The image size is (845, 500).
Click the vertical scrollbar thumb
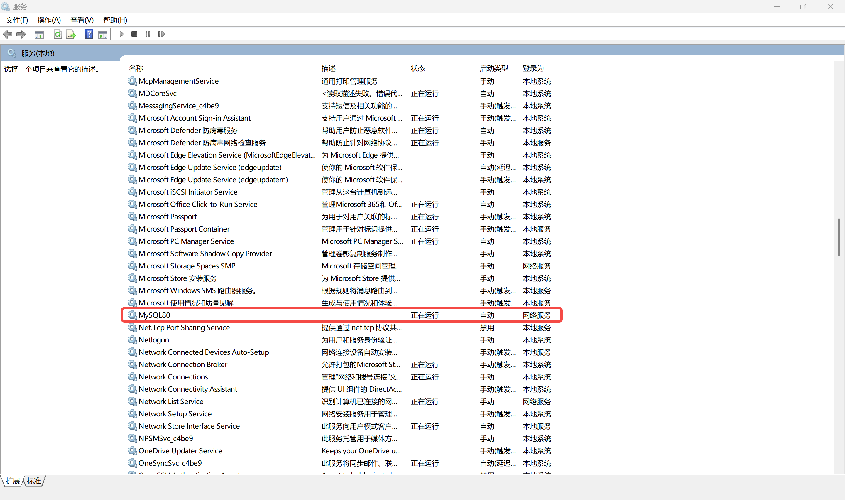point(839,238)
